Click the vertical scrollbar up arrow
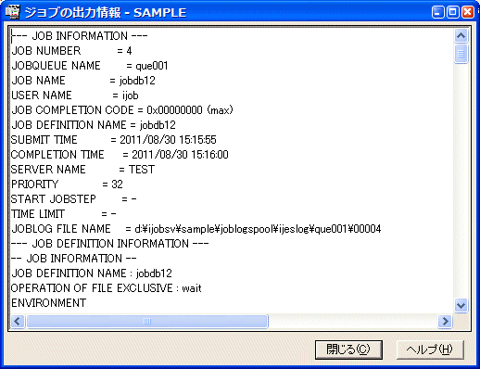Image resolution: width=480 pixels, height=369 pixels. tap(461, 36)
